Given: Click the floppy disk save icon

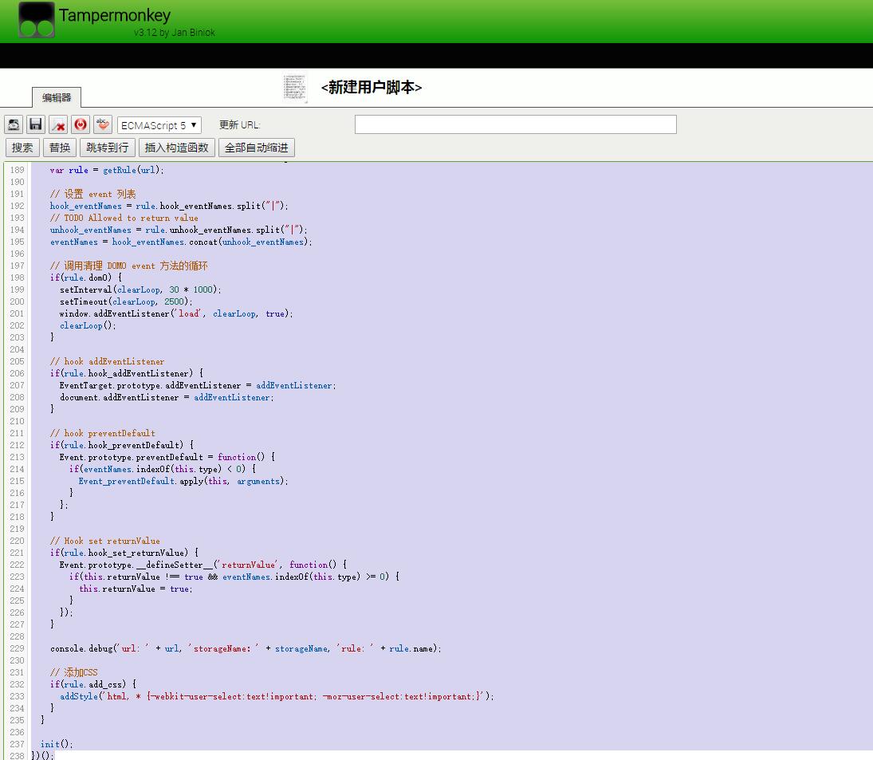Looking at the screenshot, I should [x=36, y=124].
